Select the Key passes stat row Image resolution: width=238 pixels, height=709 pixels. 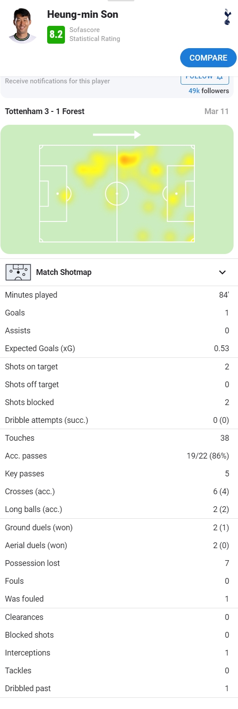tap(119, 474)
